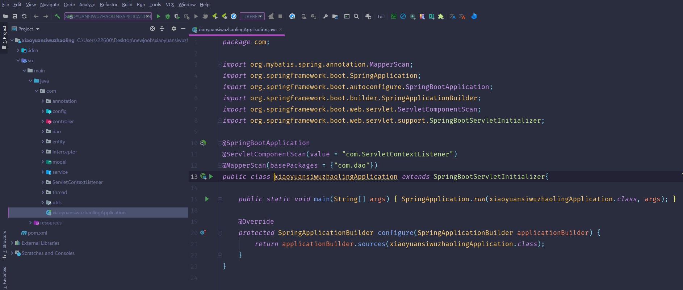
Task: Click the run gutter arrow on class line 13
Action: pos(211,176)
